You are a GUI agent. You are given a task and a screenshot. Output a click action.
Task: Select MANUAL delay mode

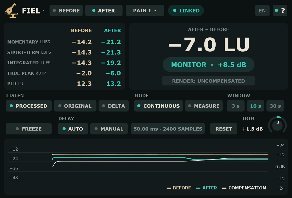tap(109, 129)
